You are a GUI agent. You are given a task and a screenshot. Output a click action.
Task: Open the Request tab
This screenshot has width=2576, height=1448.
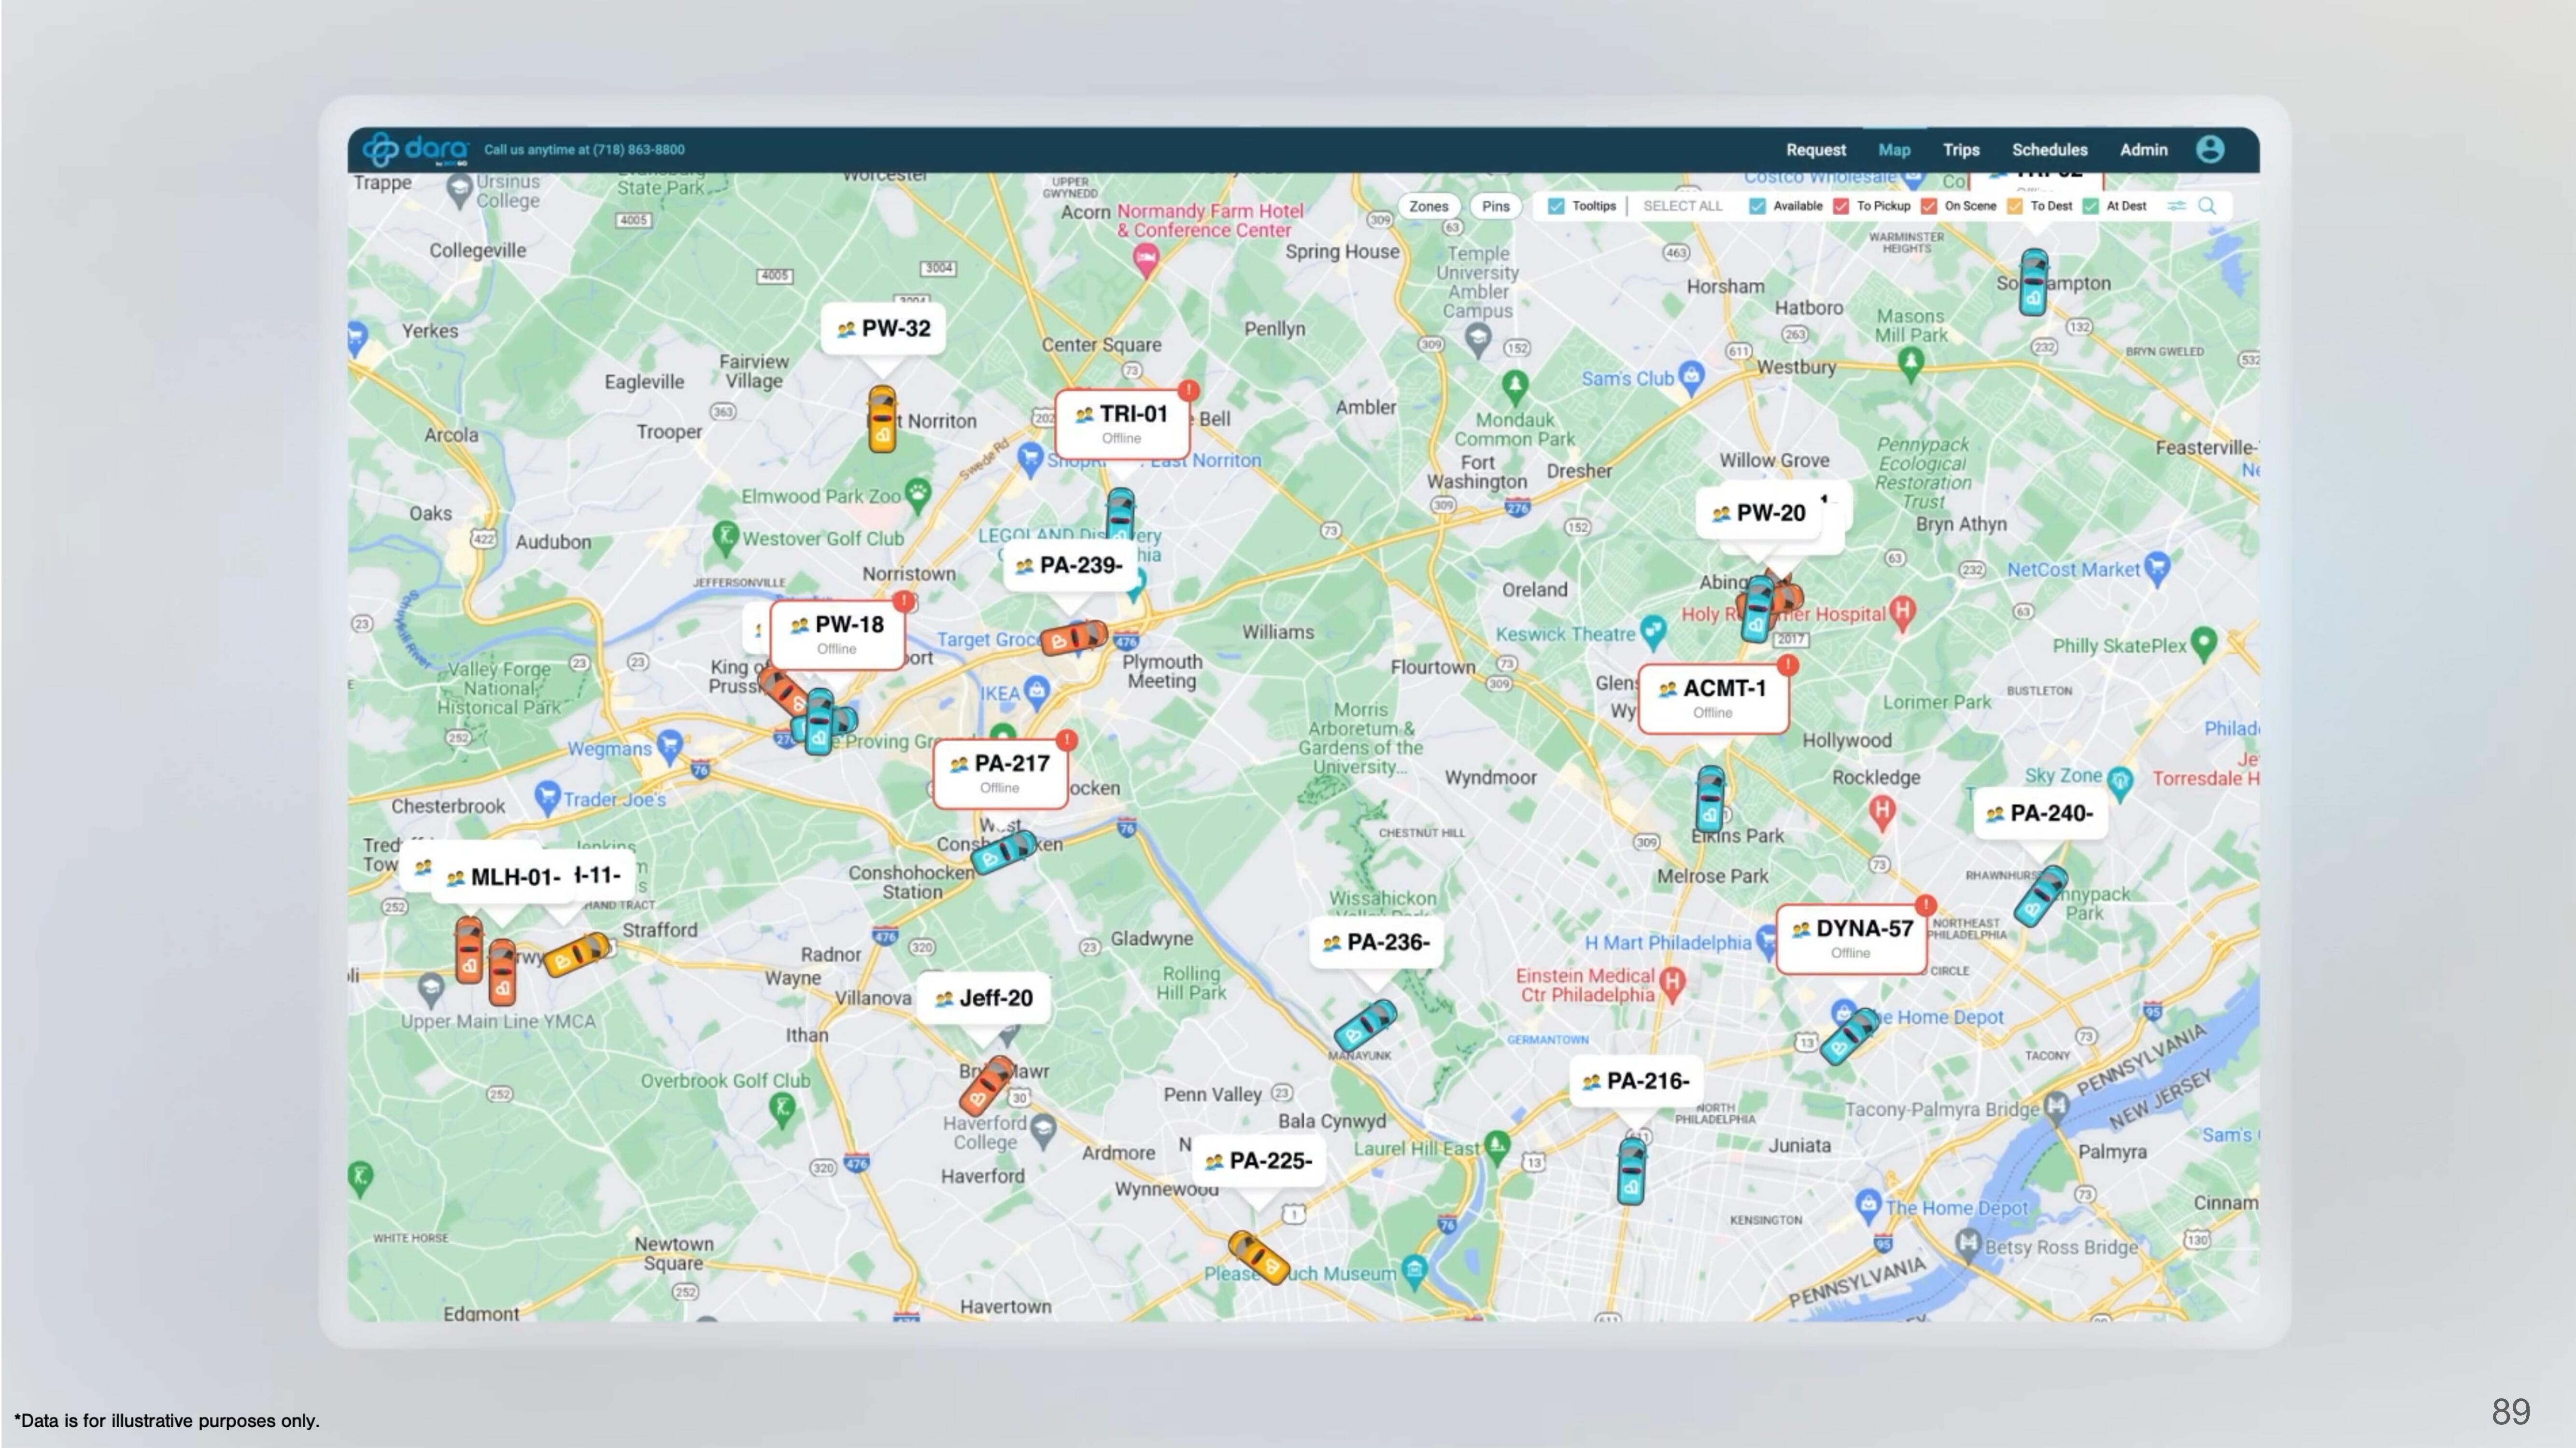[x=1816, y=150]
